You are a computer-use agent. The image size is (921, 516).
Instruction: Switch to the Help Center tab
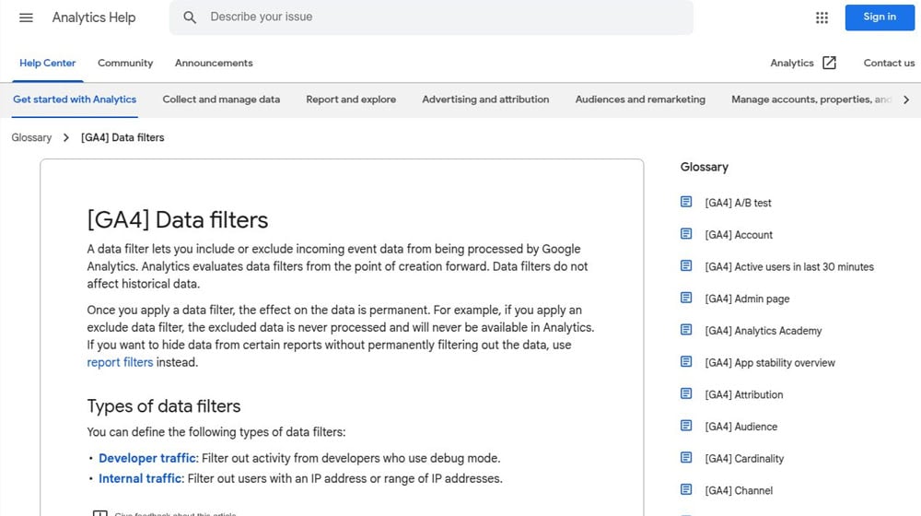pos(48,63)
